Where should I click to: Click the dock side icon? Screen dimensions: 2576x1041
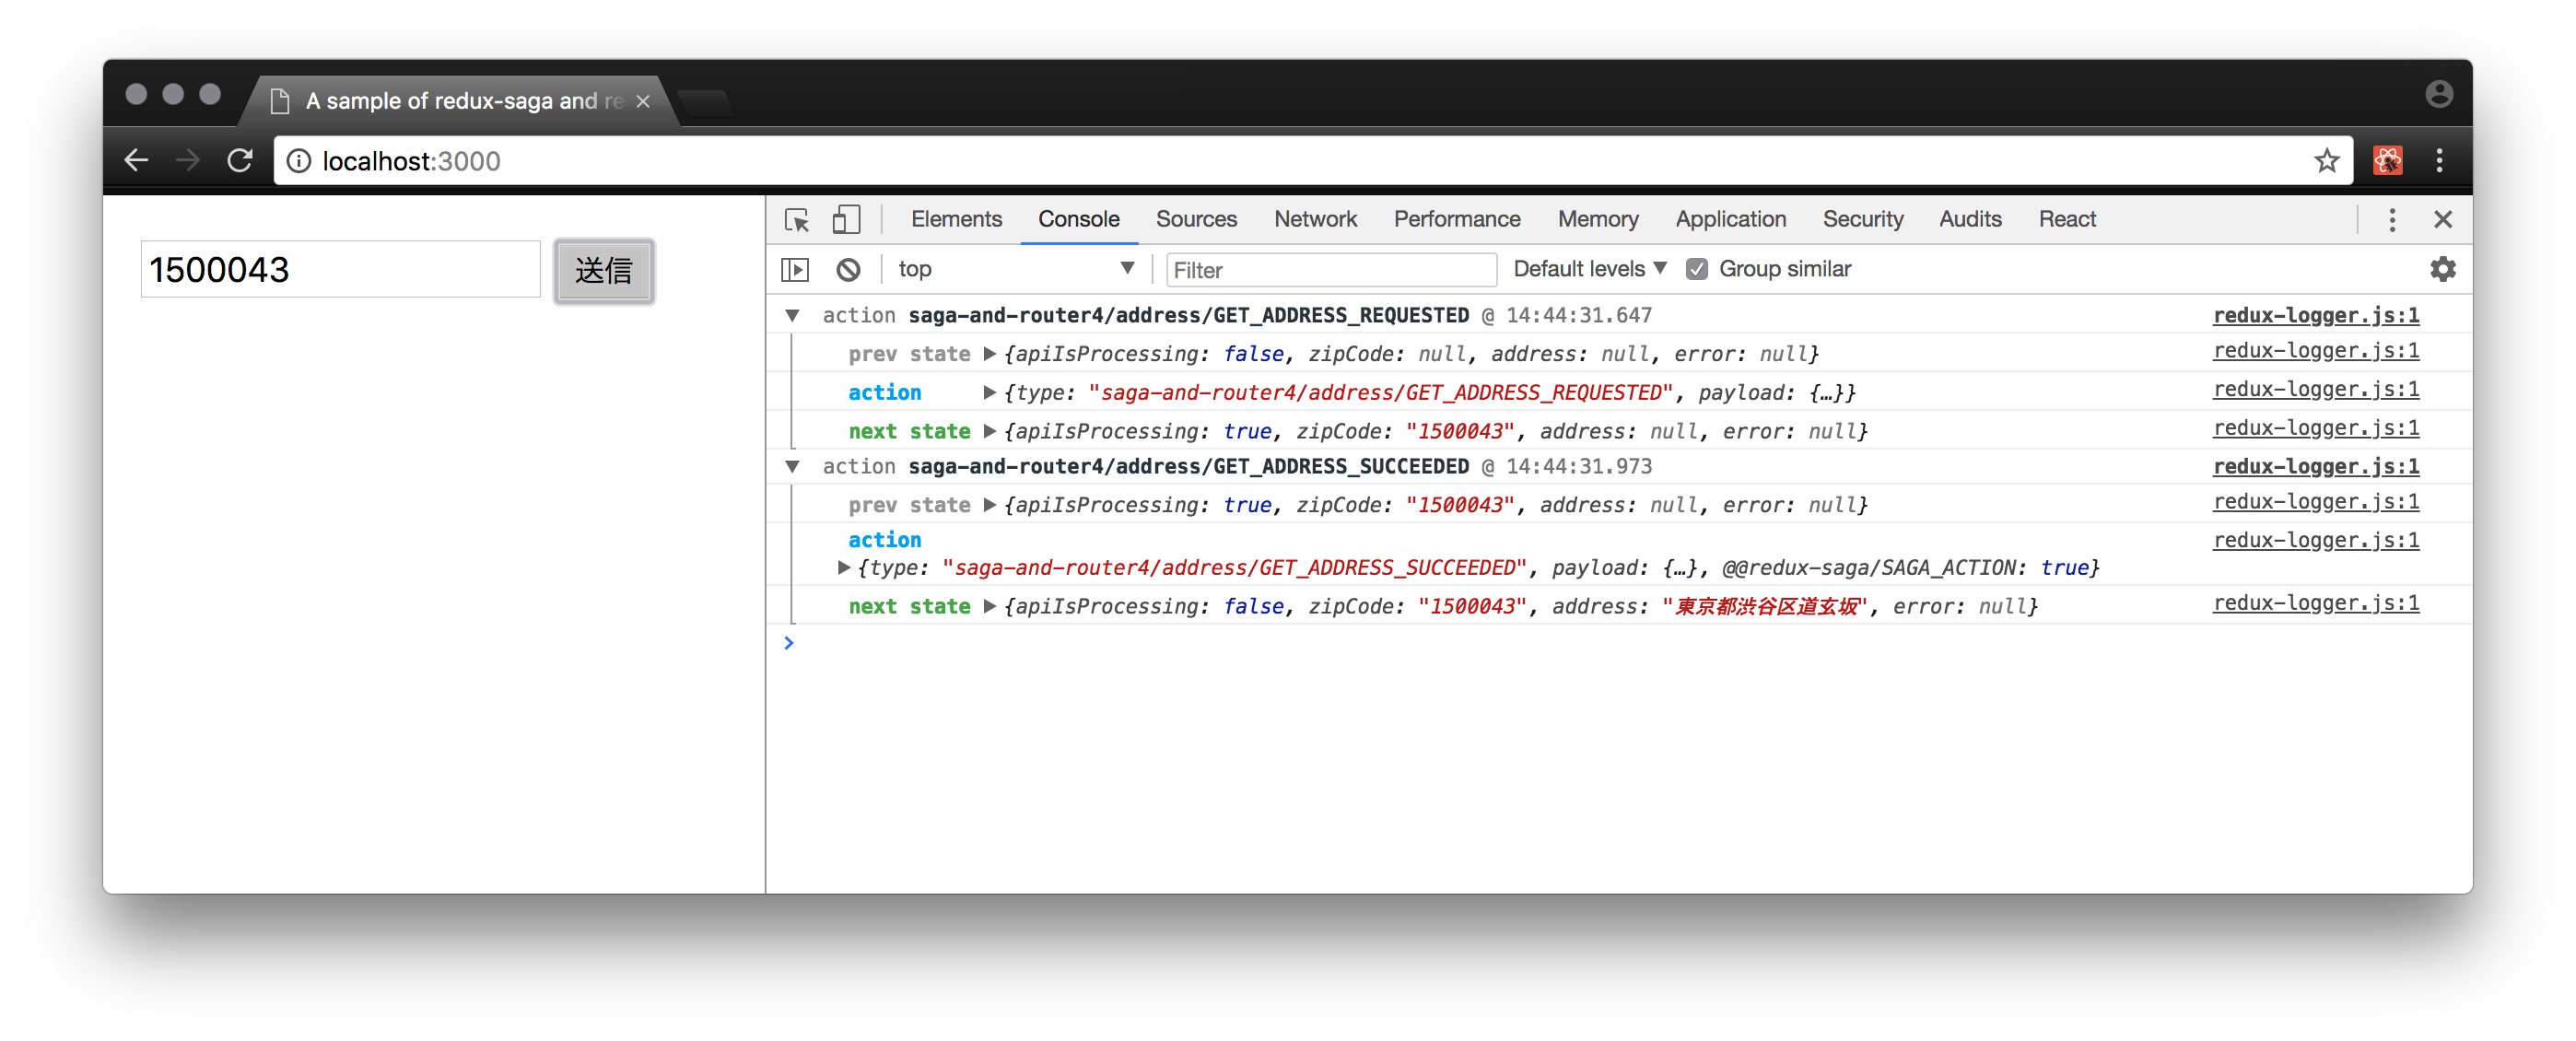tap(2394, 218)
